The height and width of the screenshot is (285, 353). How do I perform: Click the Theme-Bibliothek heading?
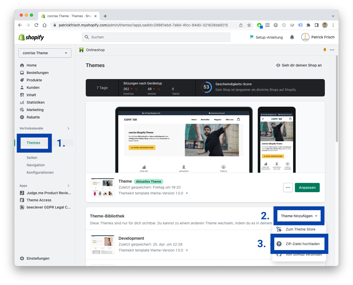tap(107, 216)
